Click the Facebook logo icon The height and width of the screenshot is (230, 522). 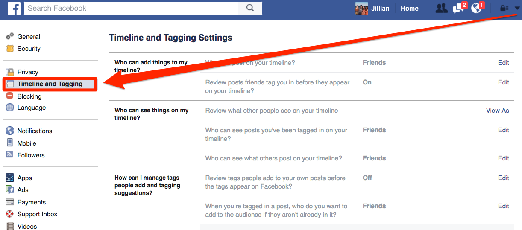pos(14,8)
